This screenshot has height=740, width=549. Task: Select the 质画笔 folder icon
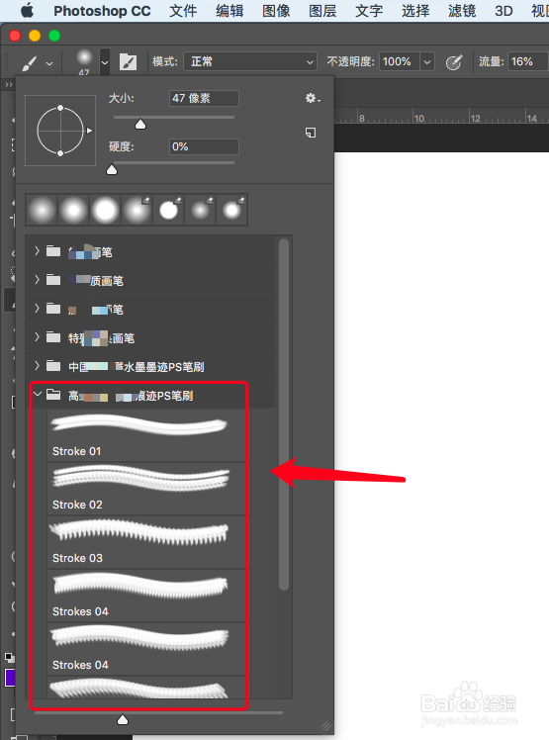pos(53,280)
